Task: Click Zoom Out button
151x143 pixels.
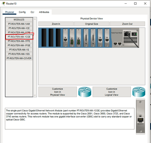Action: [x=127, y=24]
